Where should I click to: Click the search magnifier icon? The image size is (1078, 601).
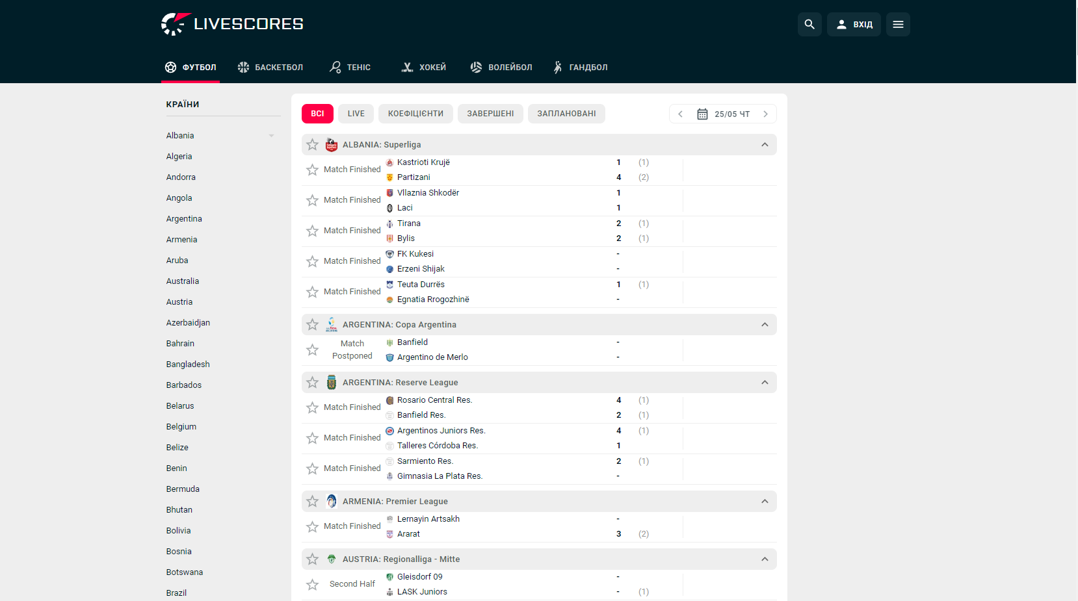809,24
